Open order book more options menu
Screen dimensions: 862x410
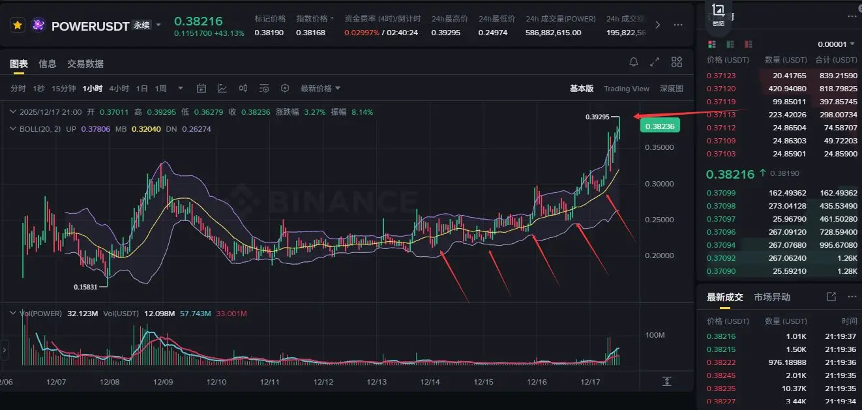point(852,16)
